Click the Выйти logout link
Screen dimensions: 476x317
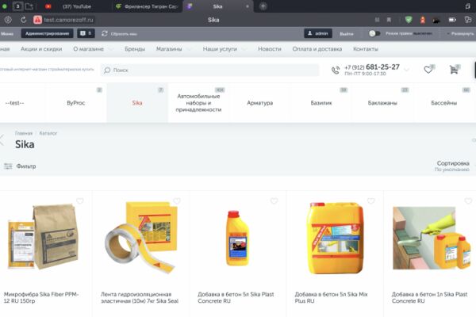pos(347,33)
